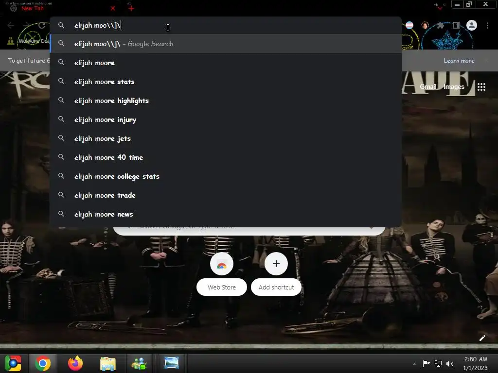The width and height of the screenshot is (498, 373).
Task: Pick the 'elijah moore injury' suggestion
Action: [x=226, y=119]
